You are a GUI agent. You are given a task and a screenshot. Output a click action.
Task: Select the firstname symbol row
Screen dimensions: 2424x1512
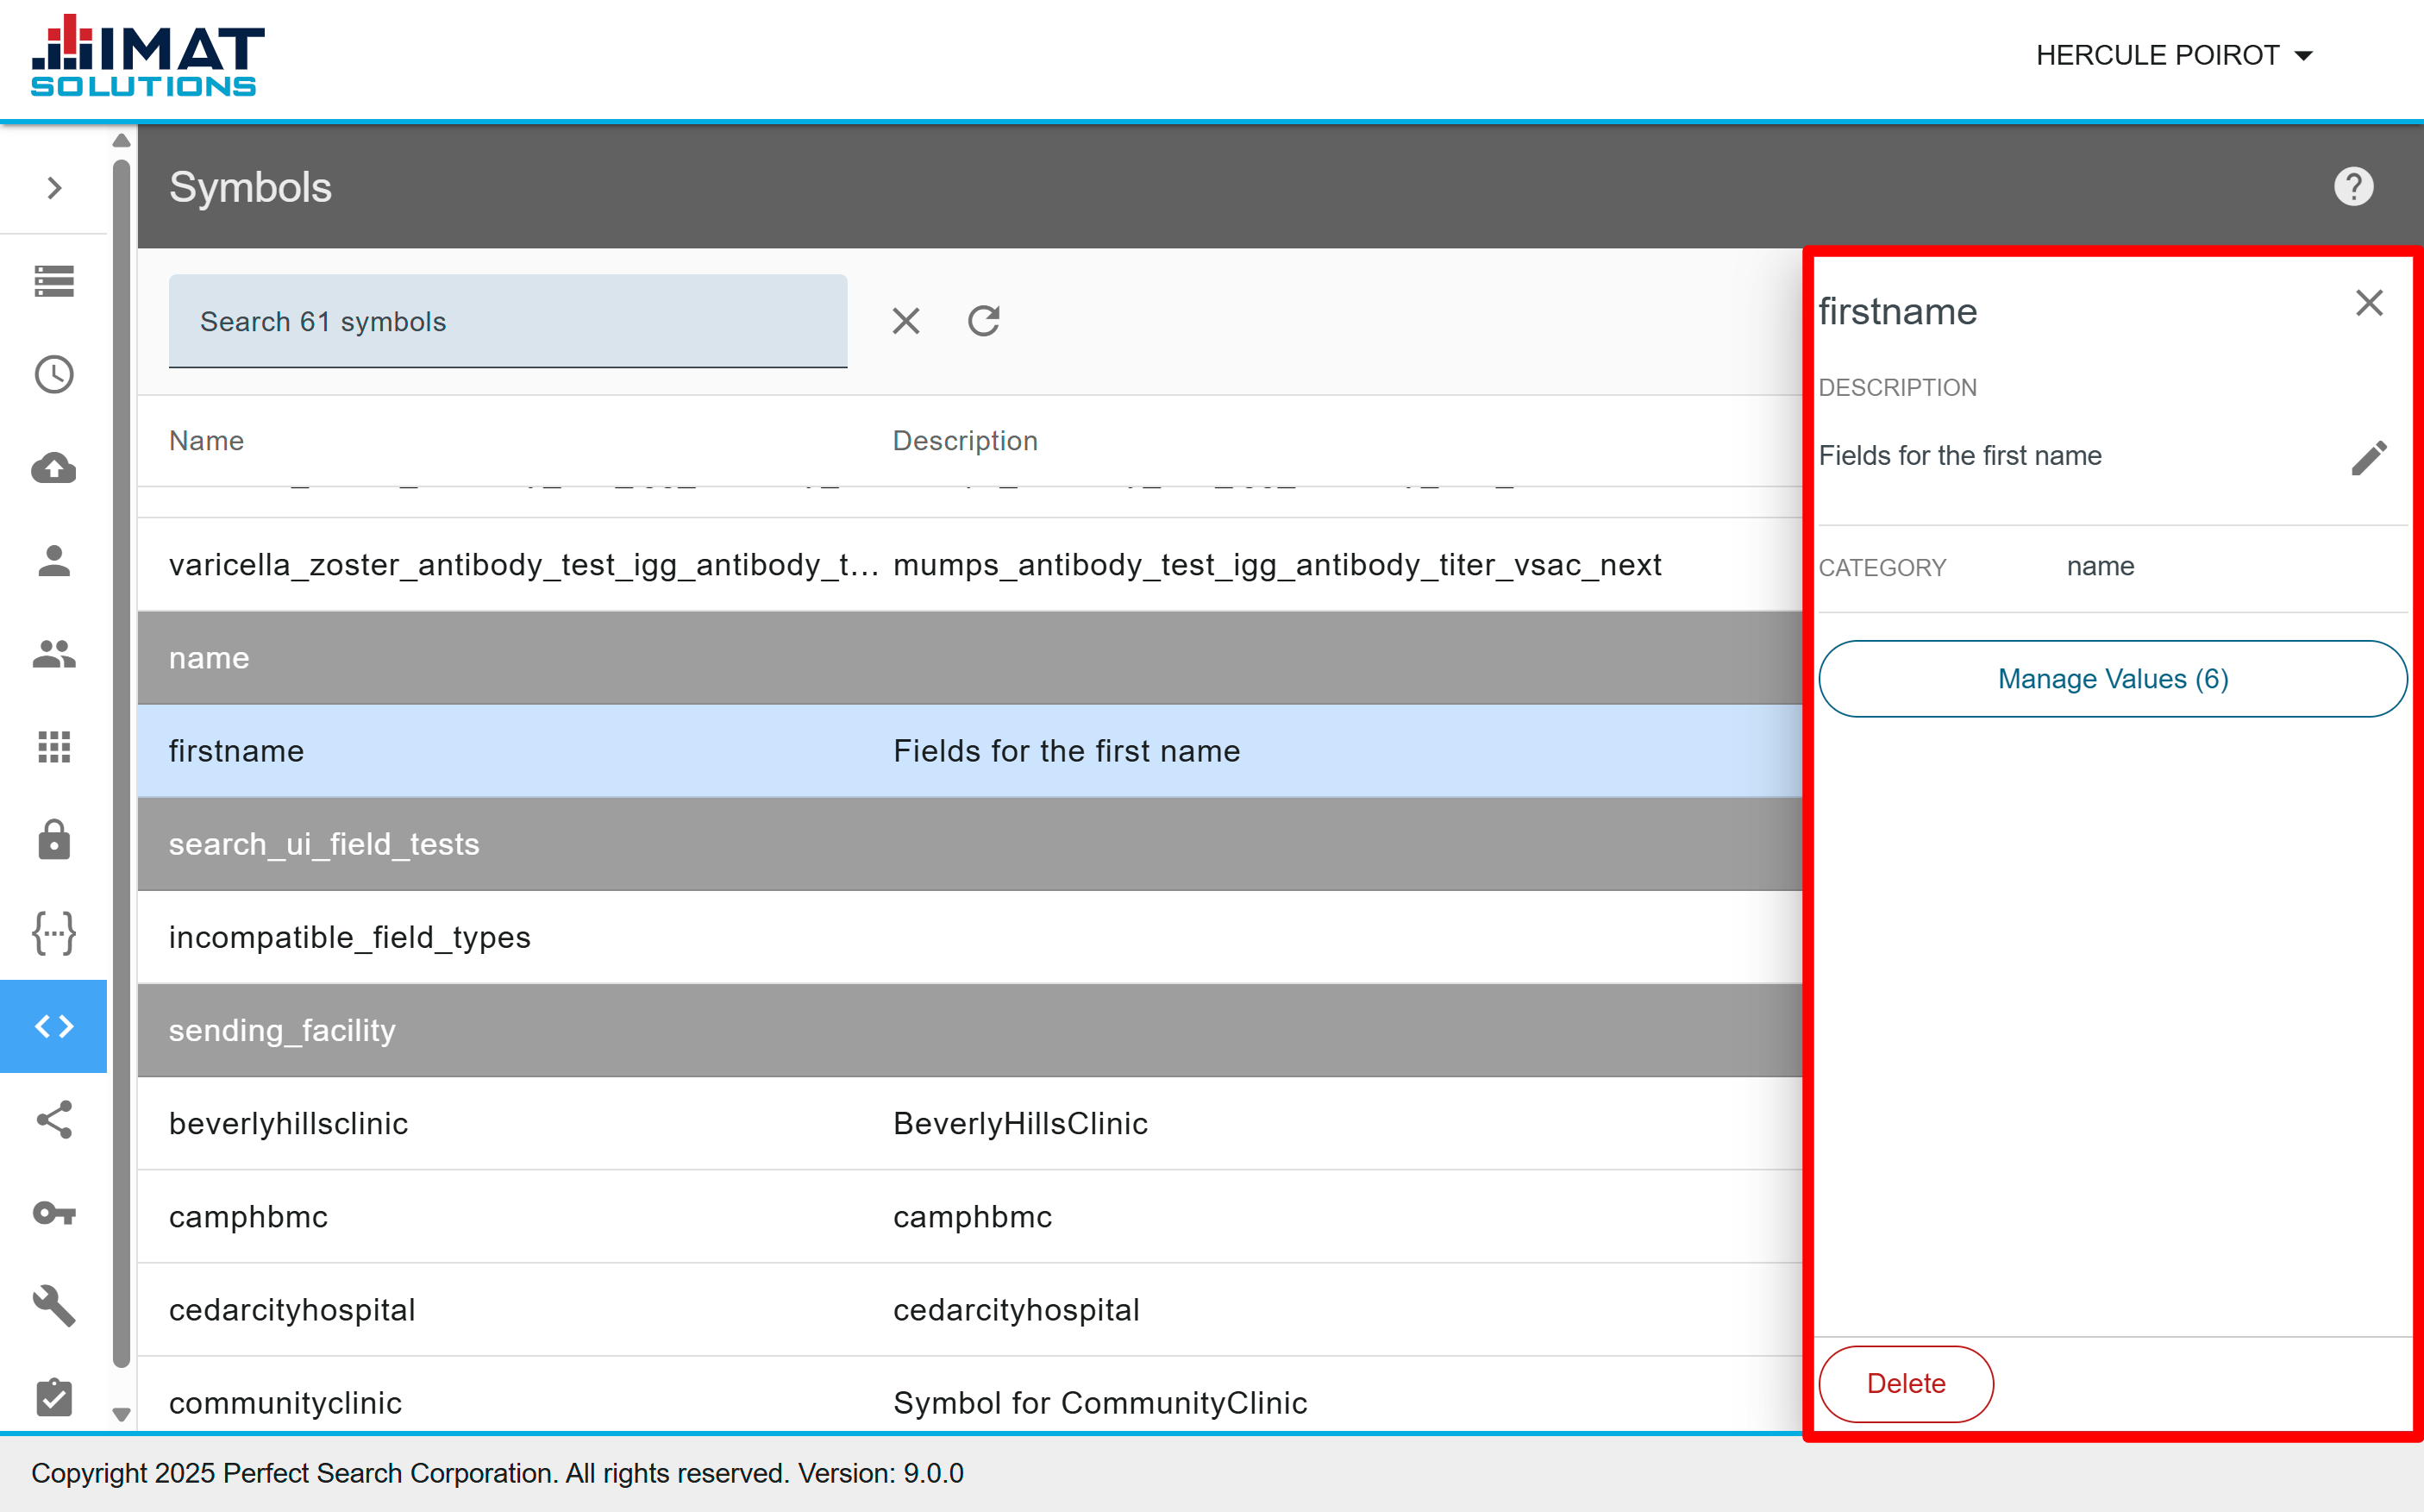[969, 751]
